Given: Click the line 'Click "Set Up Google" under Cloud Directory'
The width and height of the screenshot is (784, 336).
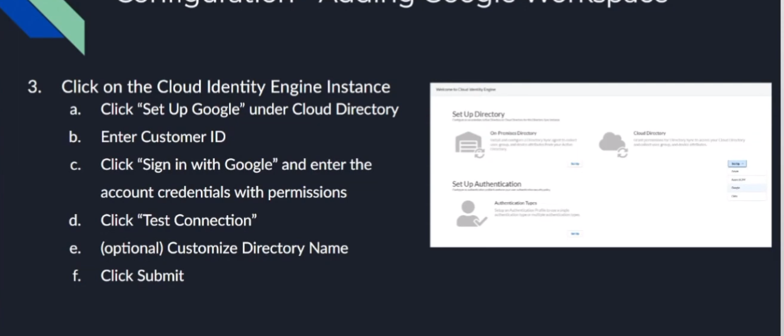Looking at the screenshot, I should (249, 109).
